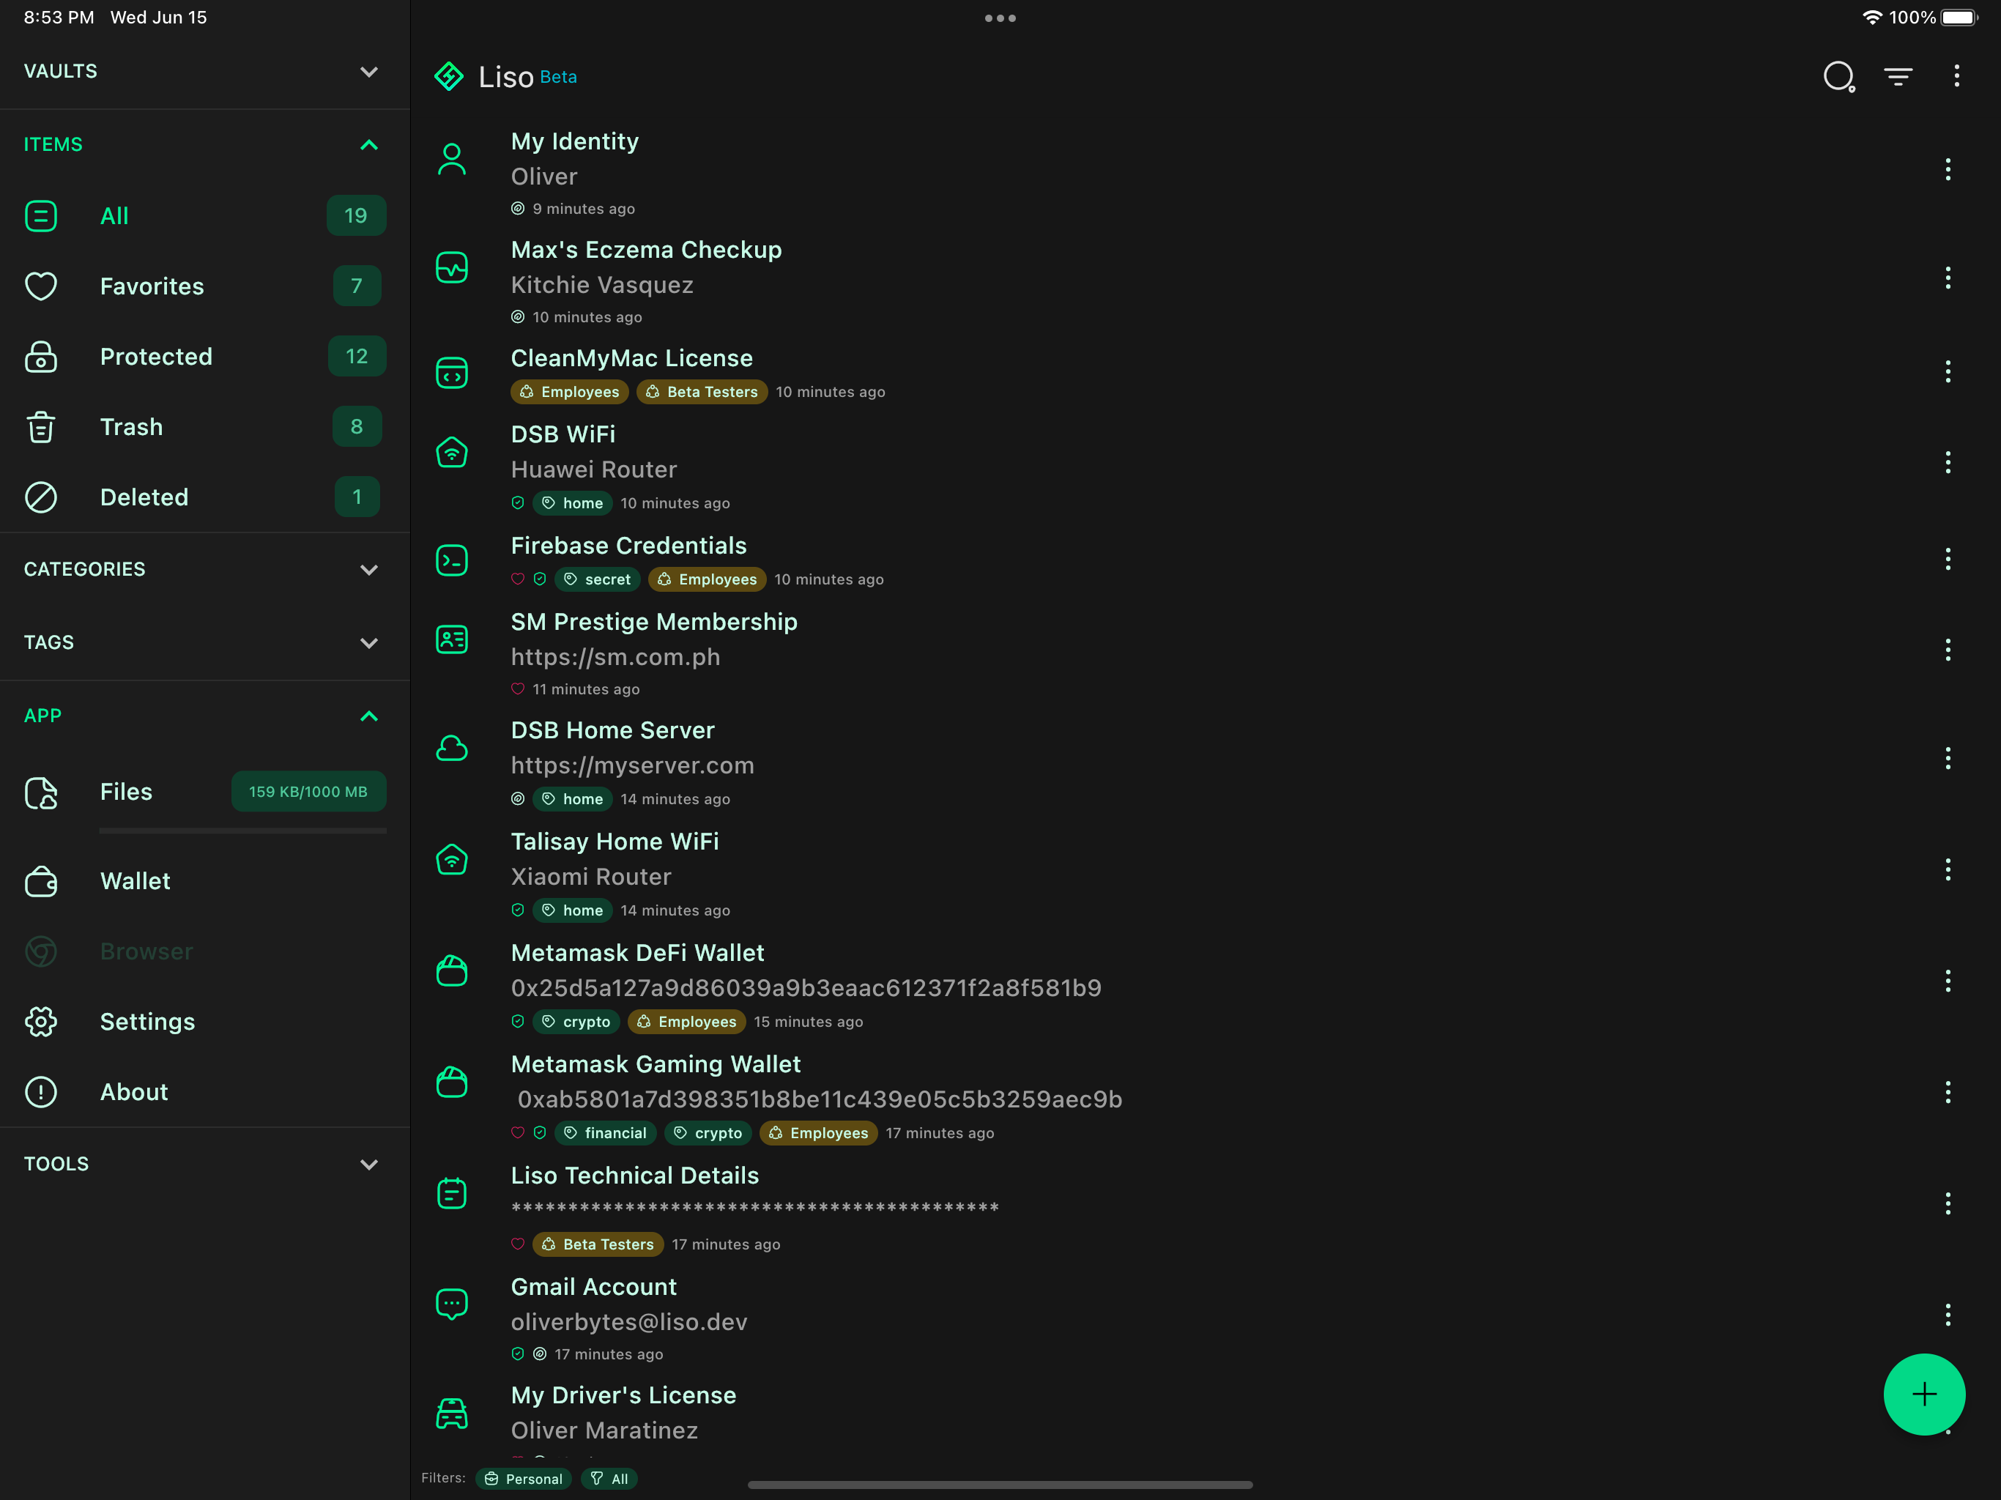This screenshot has width=2001, height=1500.
Task: Expand the CATEGORIES section
Action: (x=368, y=570)
